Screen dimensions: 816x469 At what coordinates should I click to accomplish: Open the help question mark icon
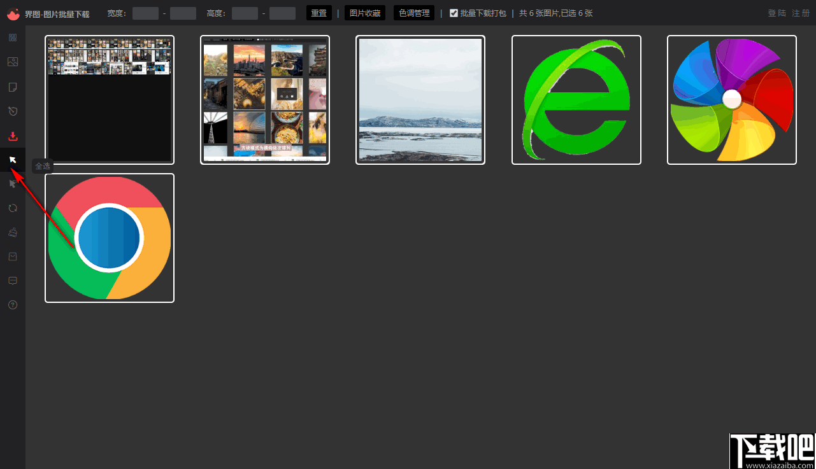[x=13, y=305]
